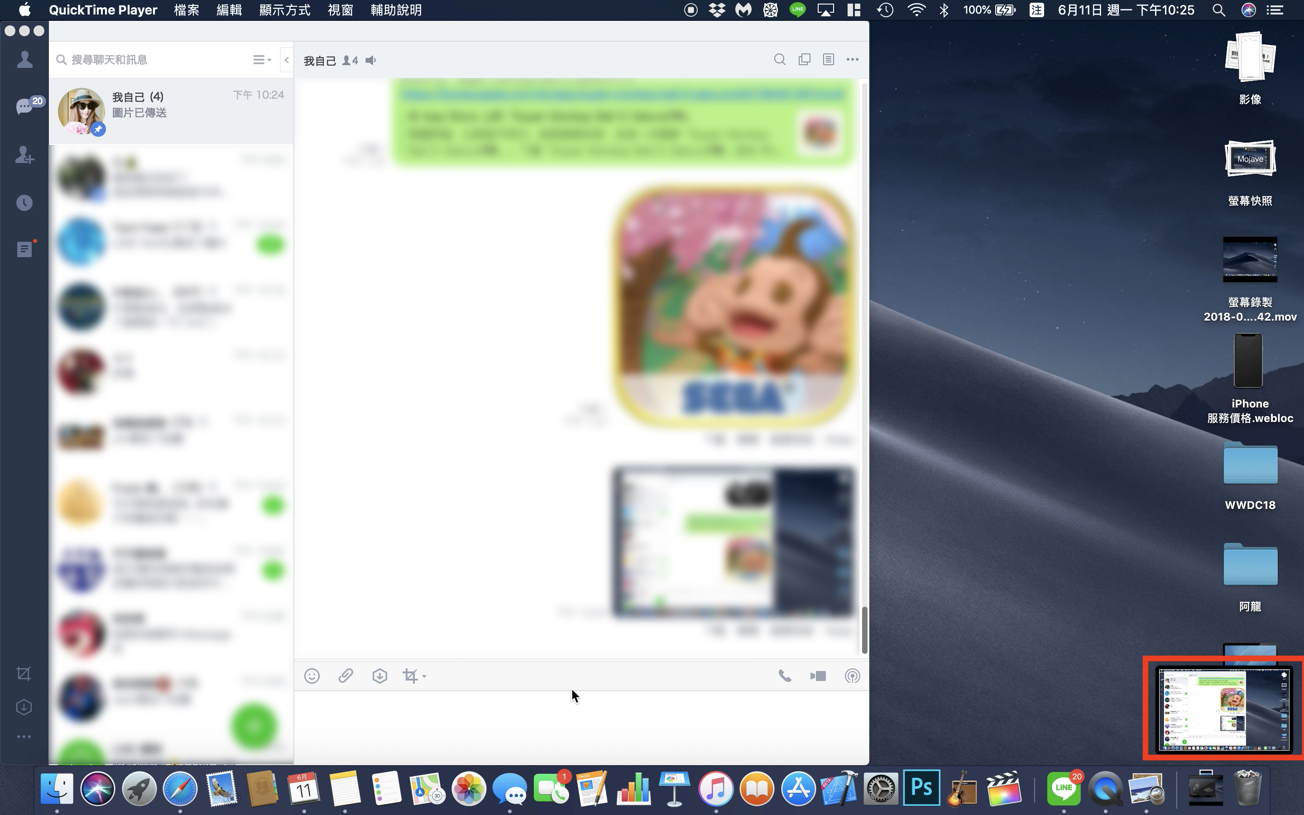Screen dimensions: 1304x815
Task: Click the screen capture crop tool in the chat toolbar
Action: tap(410, 676)
